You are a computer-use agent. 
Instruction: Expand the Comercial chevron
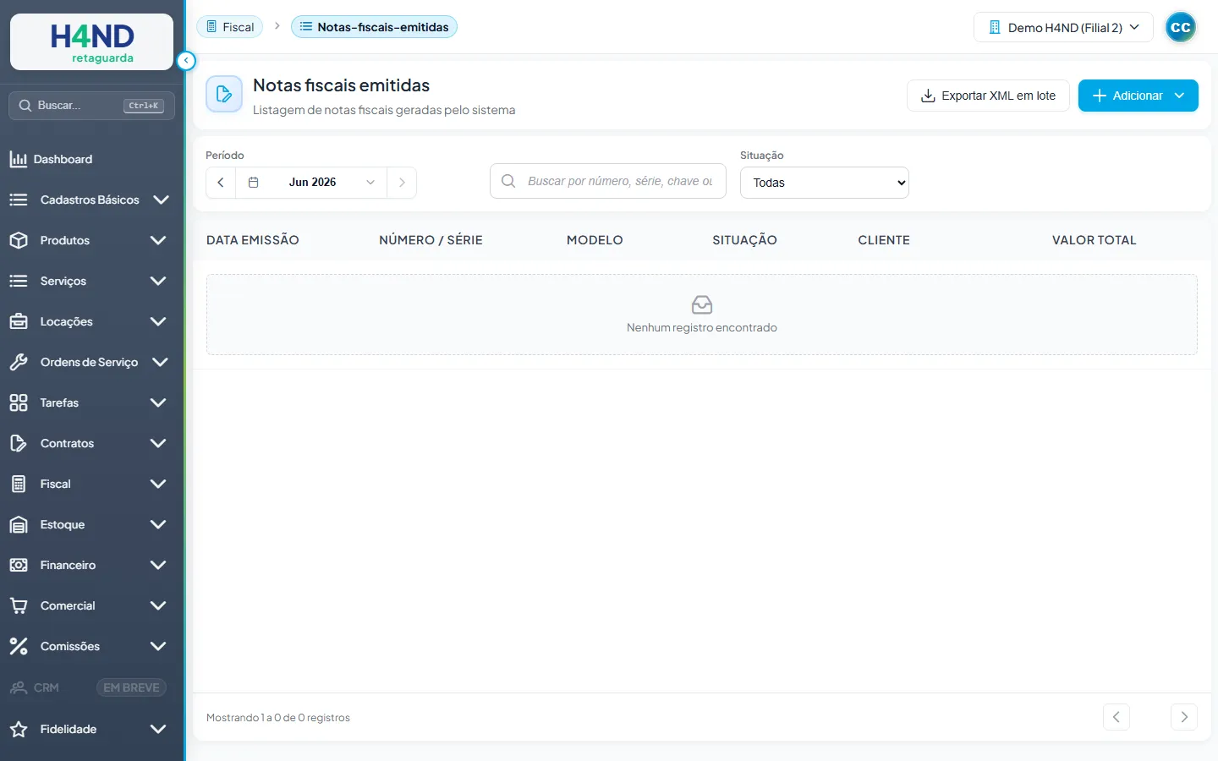tap(157, 605)
